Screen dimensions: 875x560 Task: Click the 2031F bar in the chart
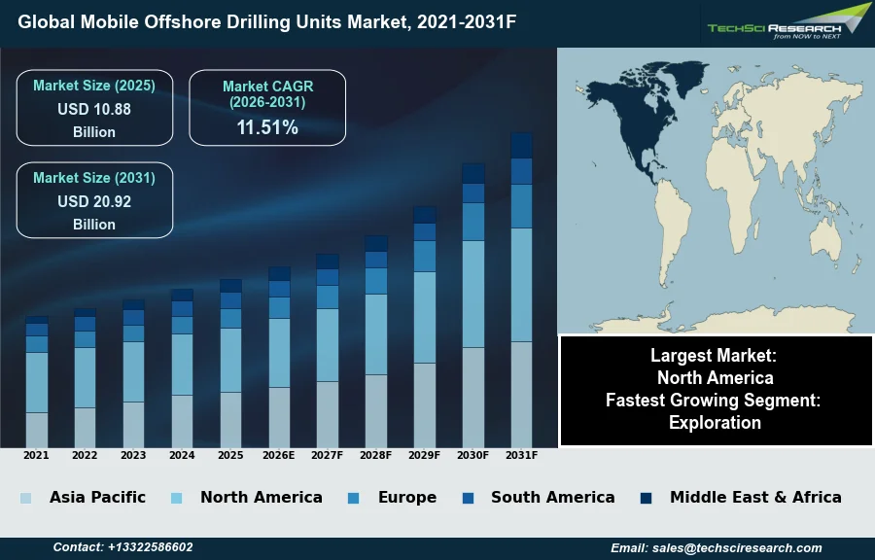pos(522,292)
